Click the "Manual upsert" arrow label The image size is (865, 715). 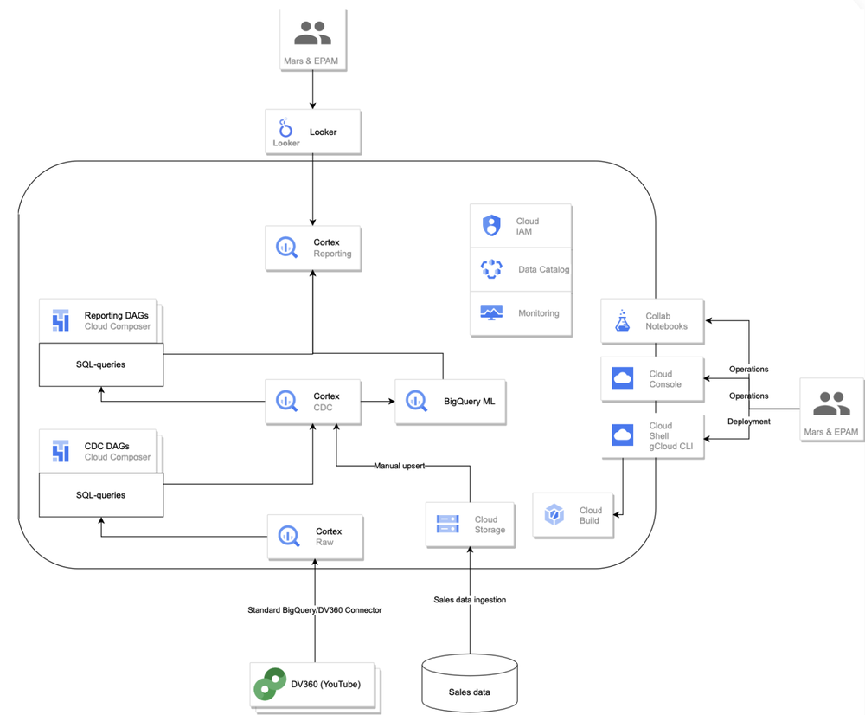point(400,466)
